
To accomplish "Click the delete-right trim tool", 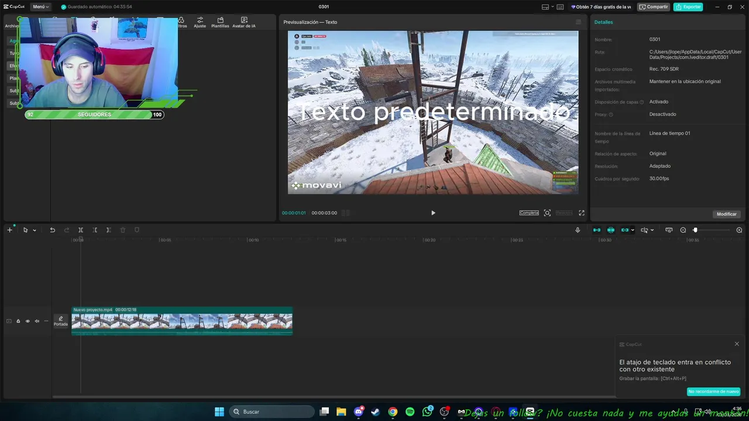I will pyautogui.click(x=108, y=230).
